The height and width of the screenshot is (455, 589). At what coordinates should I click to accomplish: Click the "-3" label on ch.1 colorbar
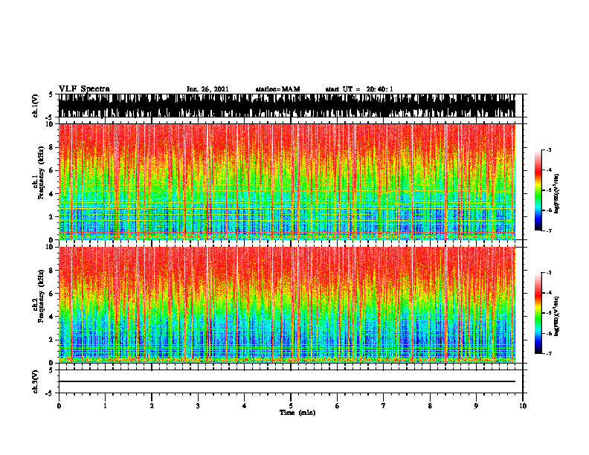tap(549, 150)
